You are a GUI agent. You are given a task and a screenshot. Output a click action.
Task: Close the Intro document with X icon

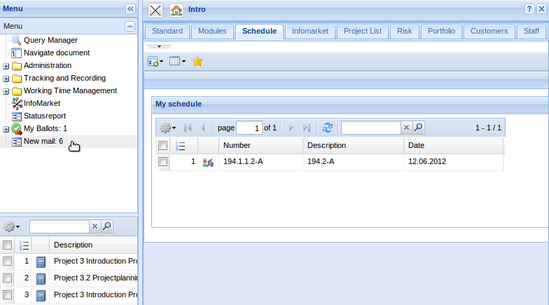155,10
